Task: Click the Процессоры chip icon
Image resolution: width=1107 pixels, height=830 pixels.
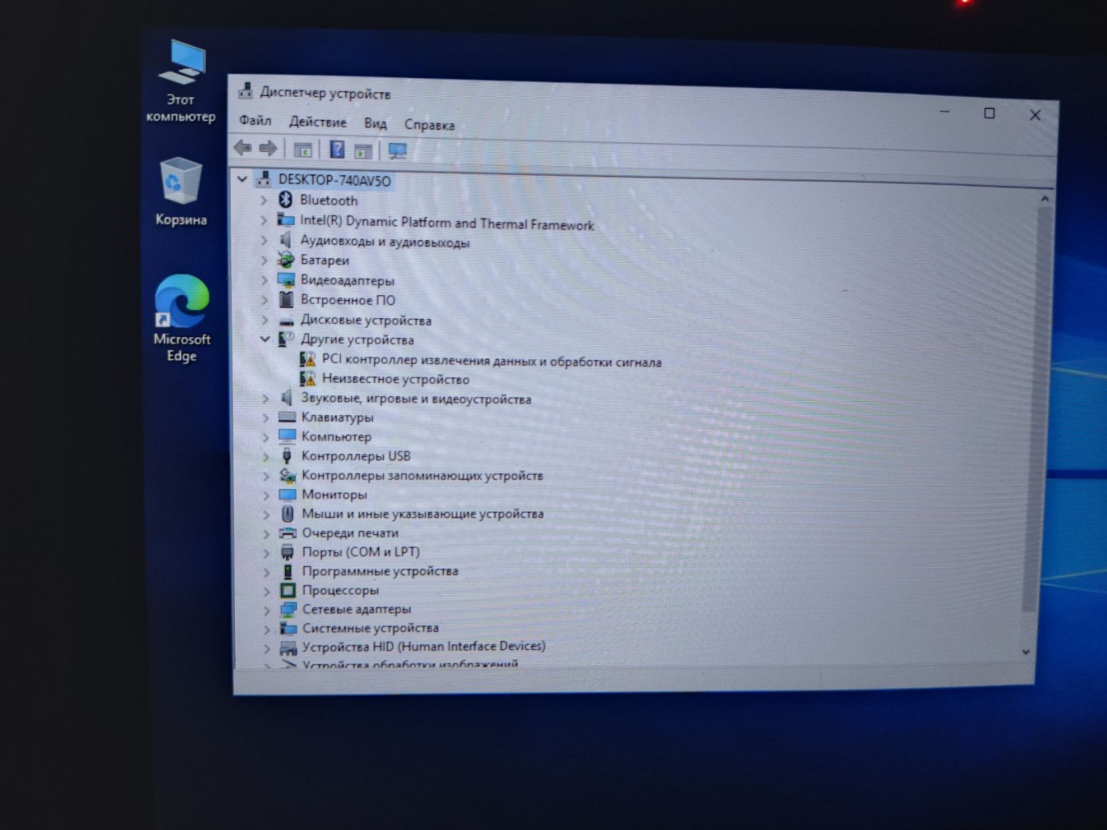Action: tap(287, 590)
